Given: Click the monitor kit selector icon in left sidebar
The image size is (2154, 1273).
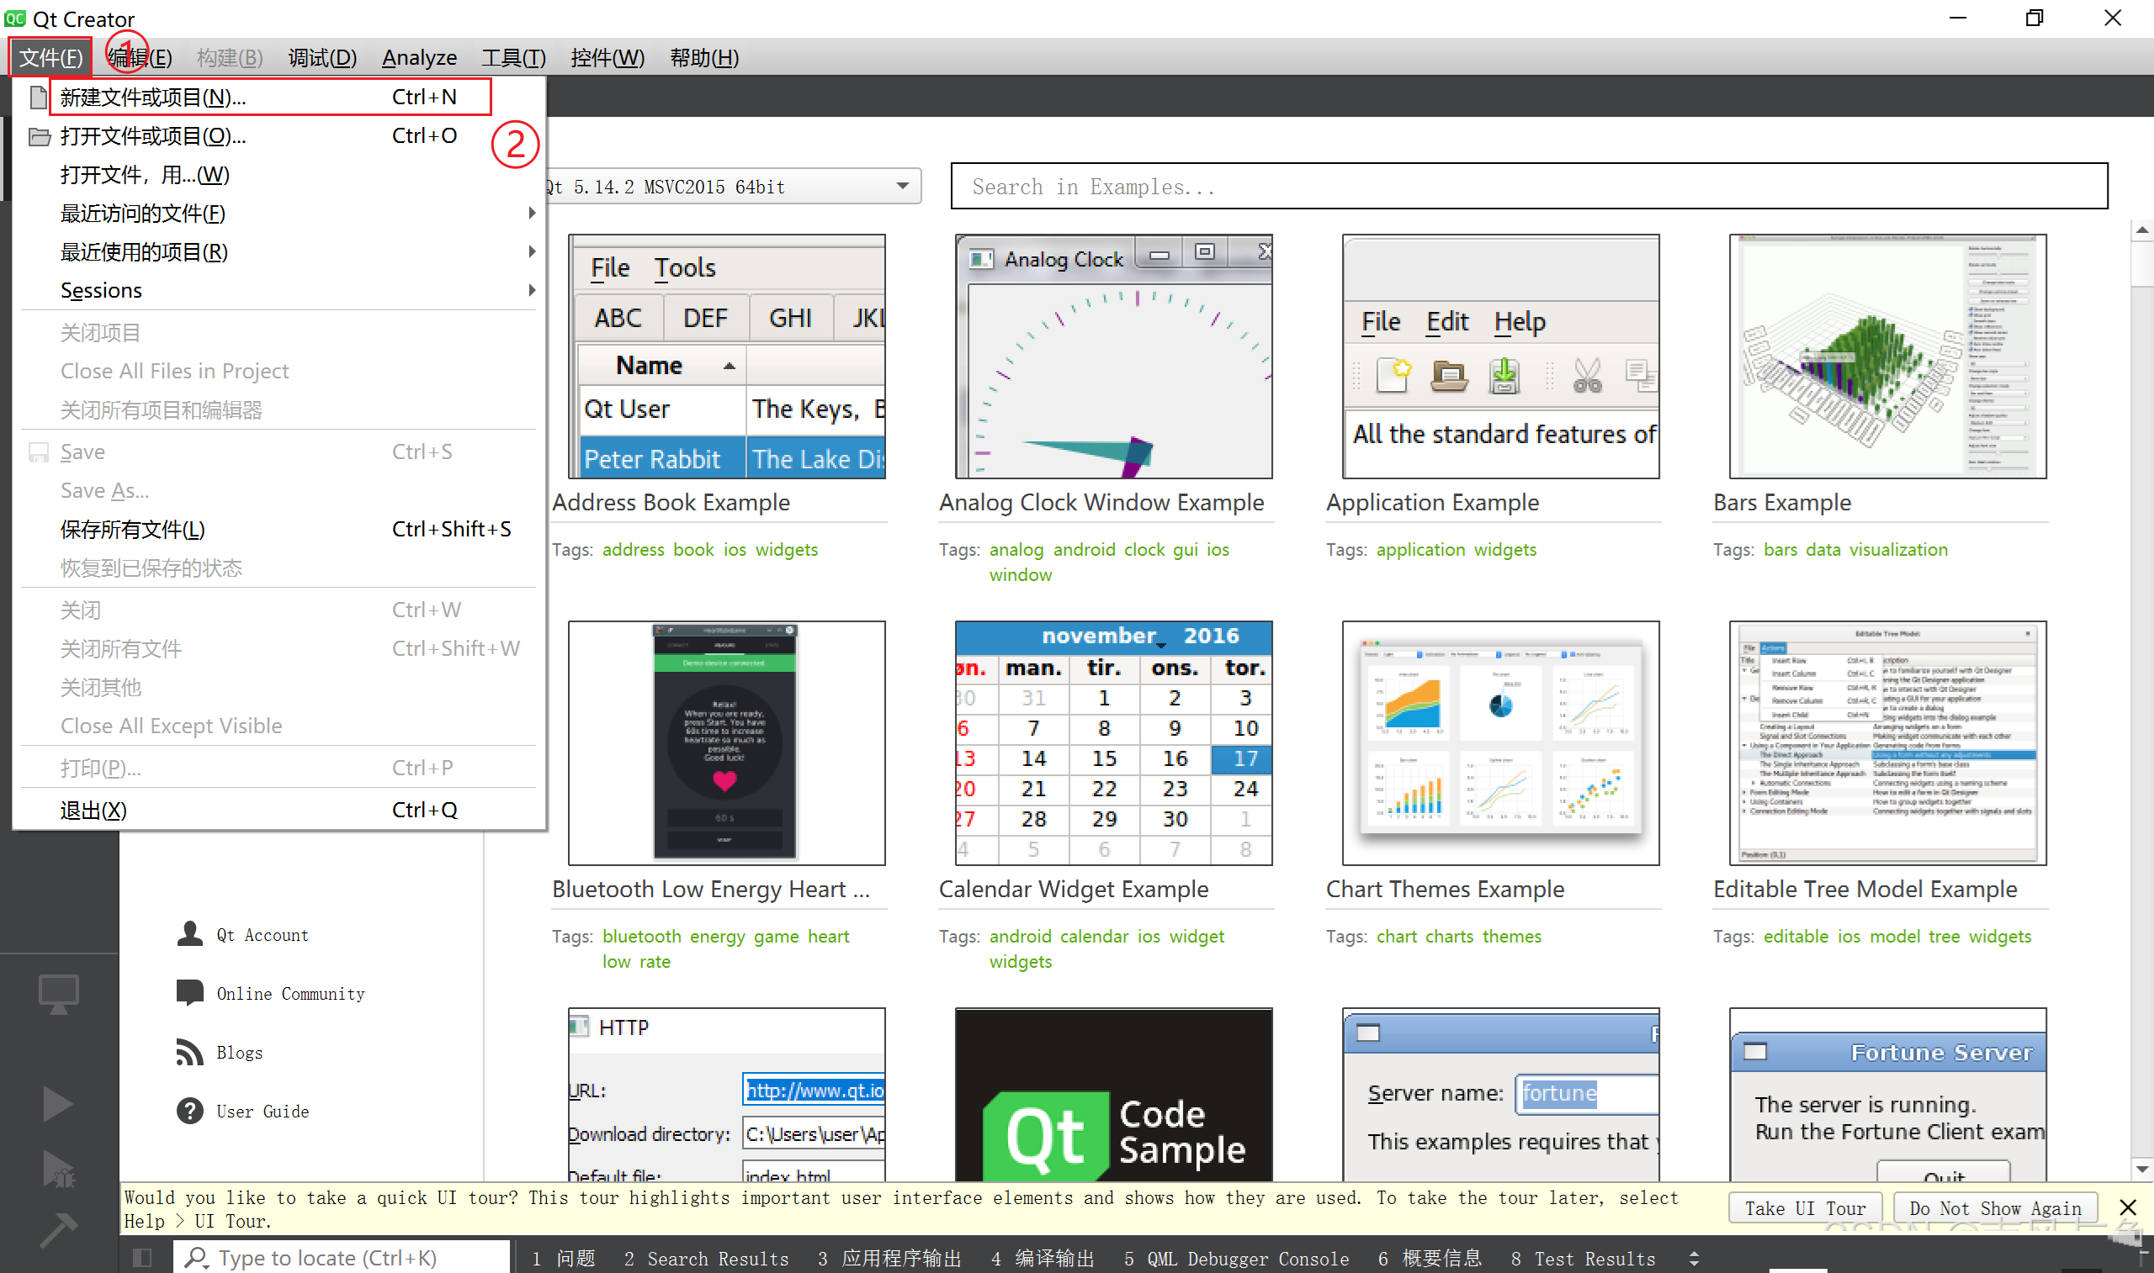Looking at the screenshot, I should (58, 994).
